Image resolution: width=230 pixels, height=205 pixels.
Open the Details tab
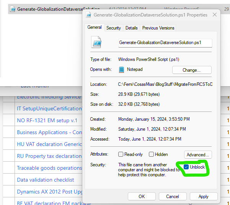131,28
